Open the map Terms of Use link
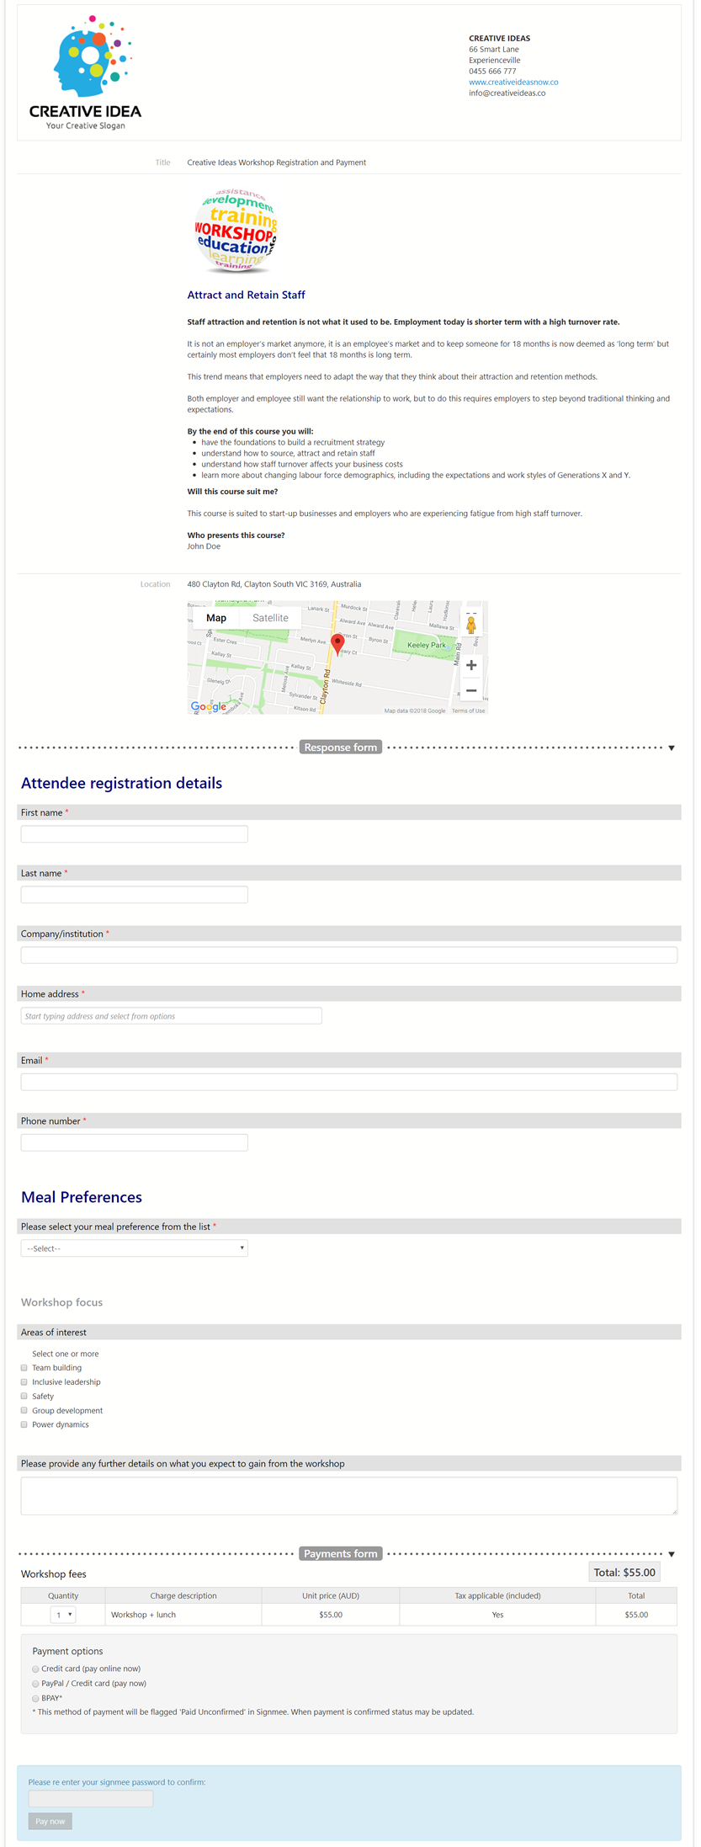Screen dimensions: 701x1847 pyautogui.click(x=468, y=711)
